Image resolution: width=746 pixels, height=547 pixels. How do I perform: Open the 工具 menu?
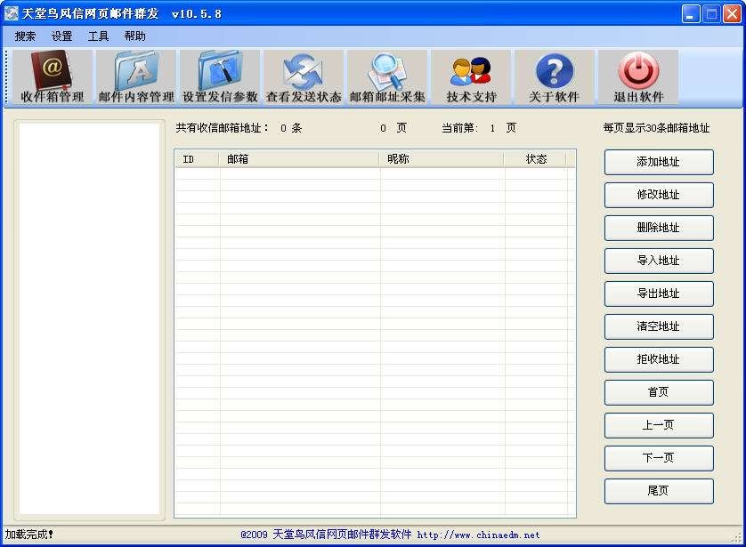pos(99,36)
